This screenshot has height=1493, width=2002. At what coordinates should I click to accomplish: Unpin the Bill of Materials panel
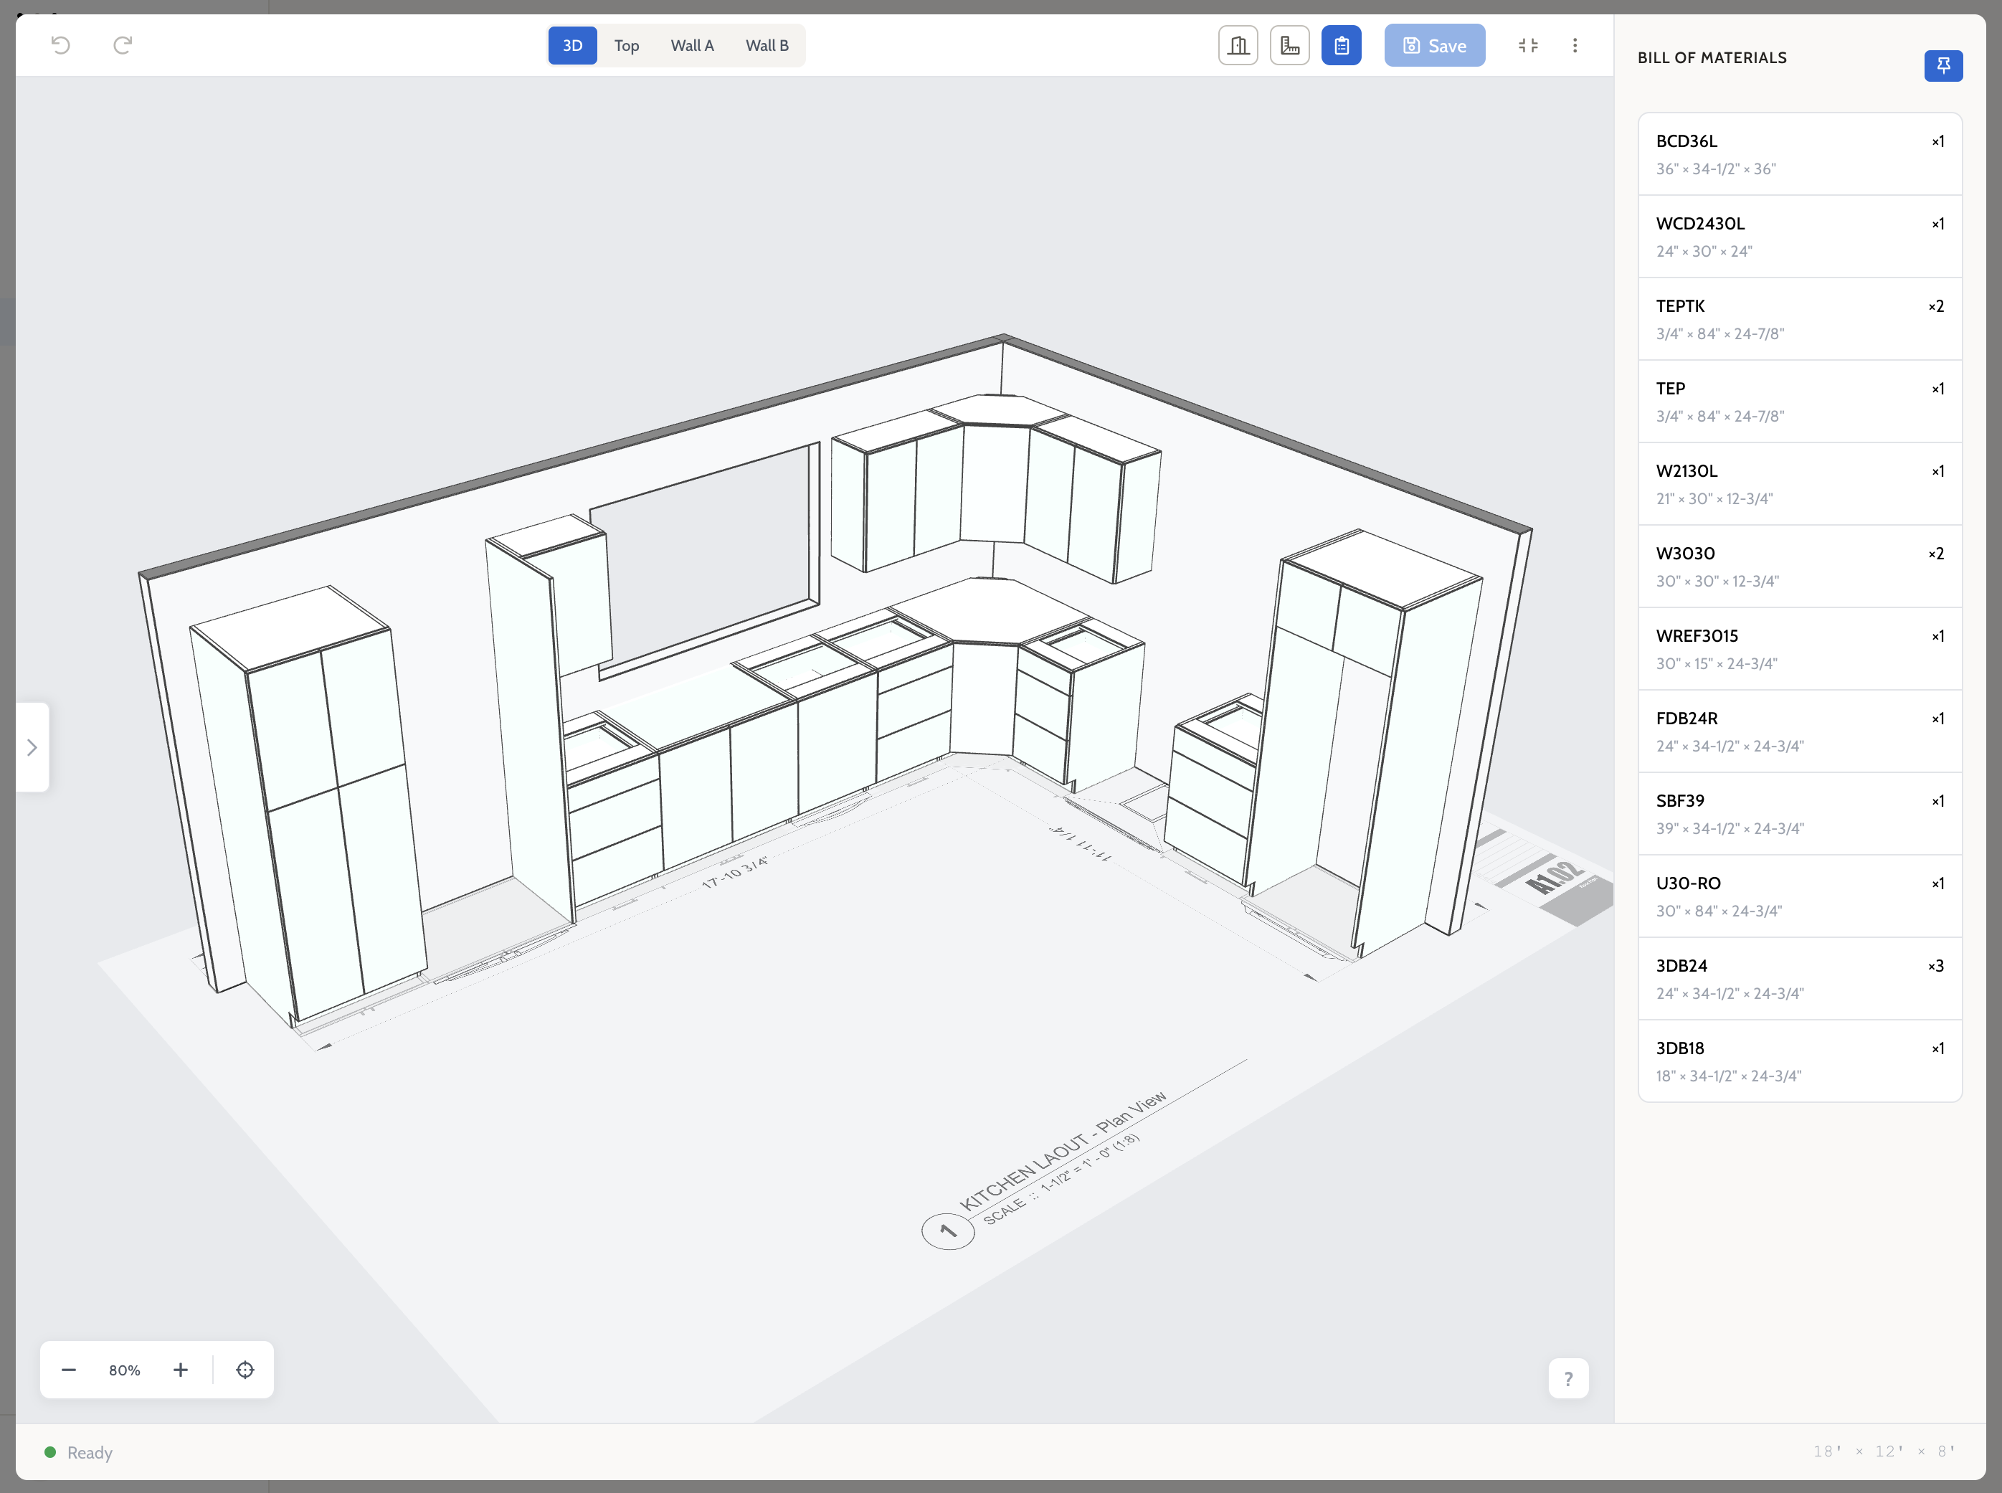click(1942, 65)
